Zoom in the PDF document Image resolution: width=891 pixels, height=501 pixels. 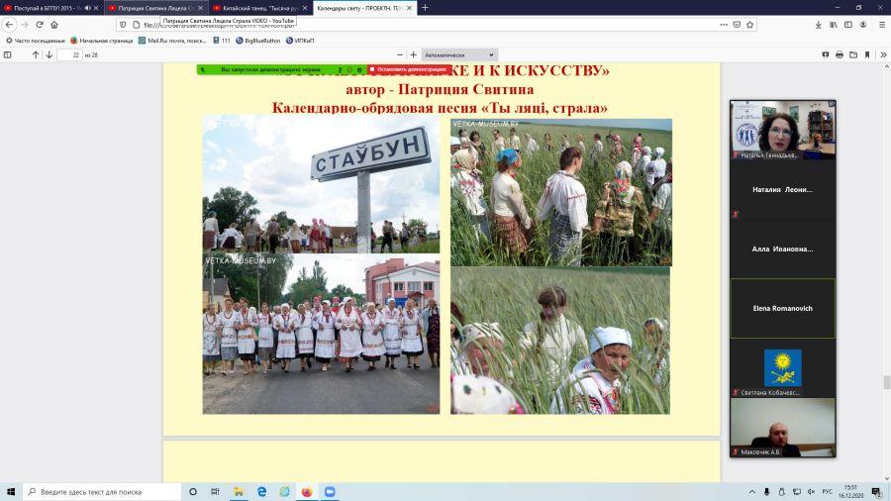point(413,55)
